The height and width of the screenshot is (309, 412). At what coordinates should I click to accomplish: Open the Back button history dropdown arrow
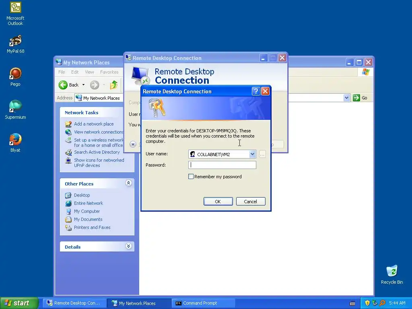(83, 85)
